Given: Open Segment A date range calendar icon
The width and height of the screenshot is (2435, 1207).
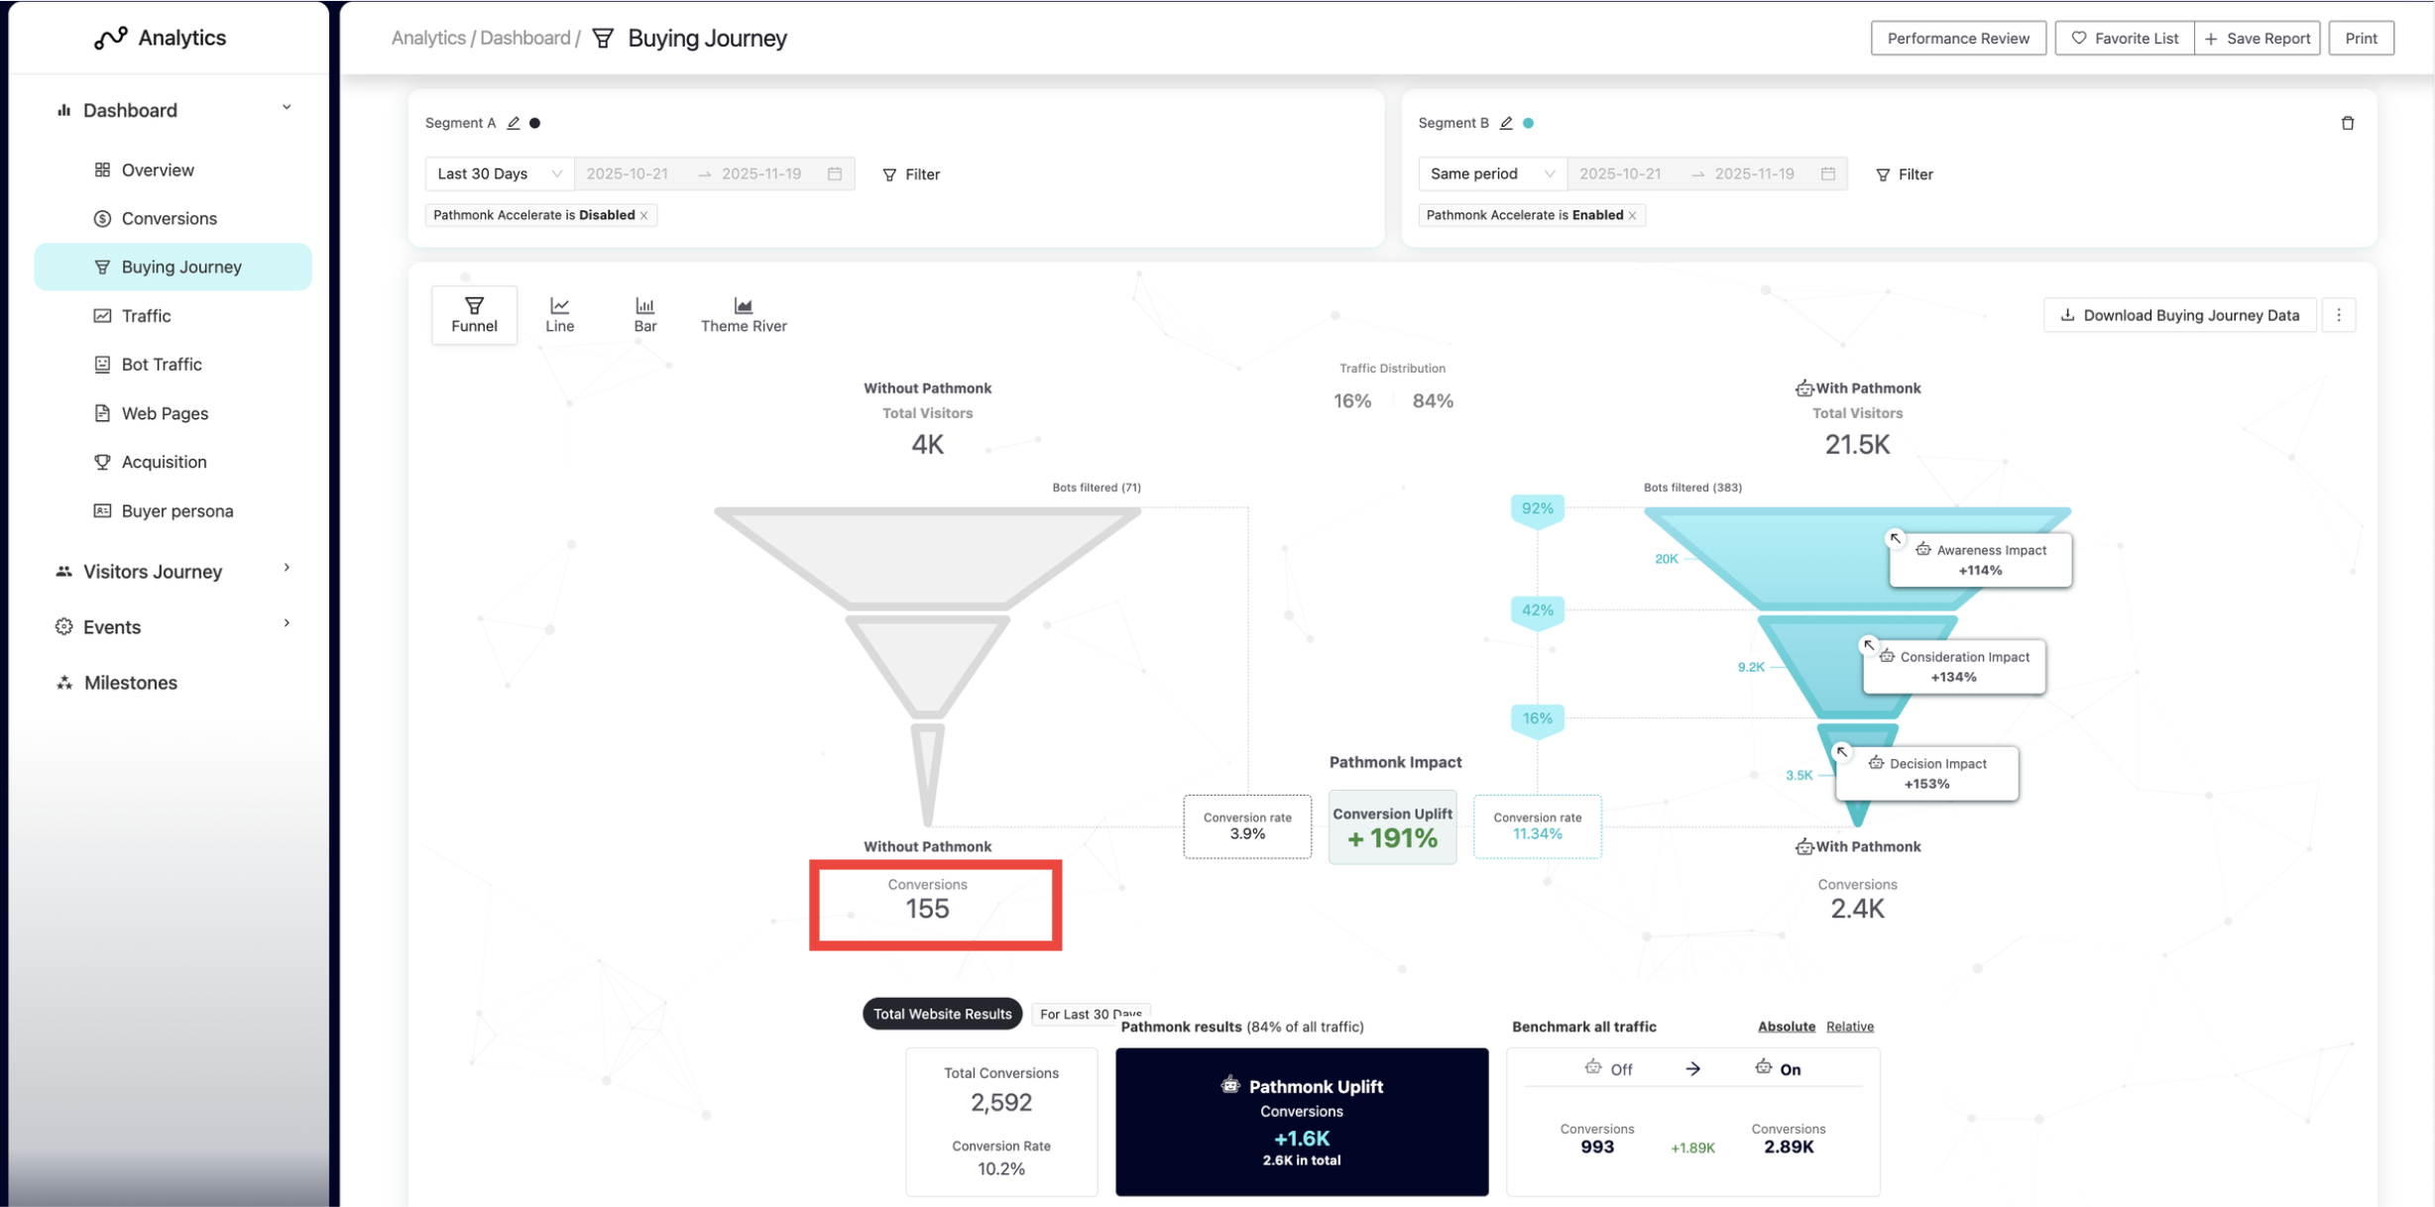Looking at the screenshot, I should (835, 173).
